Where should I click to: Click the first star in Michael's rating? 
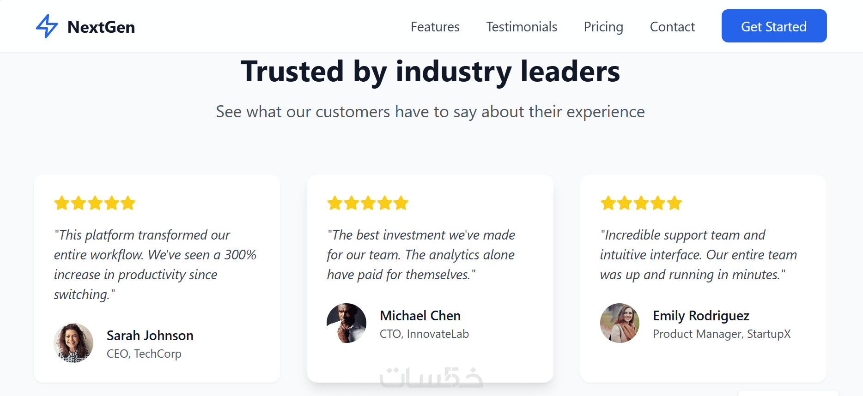point(335,203)
